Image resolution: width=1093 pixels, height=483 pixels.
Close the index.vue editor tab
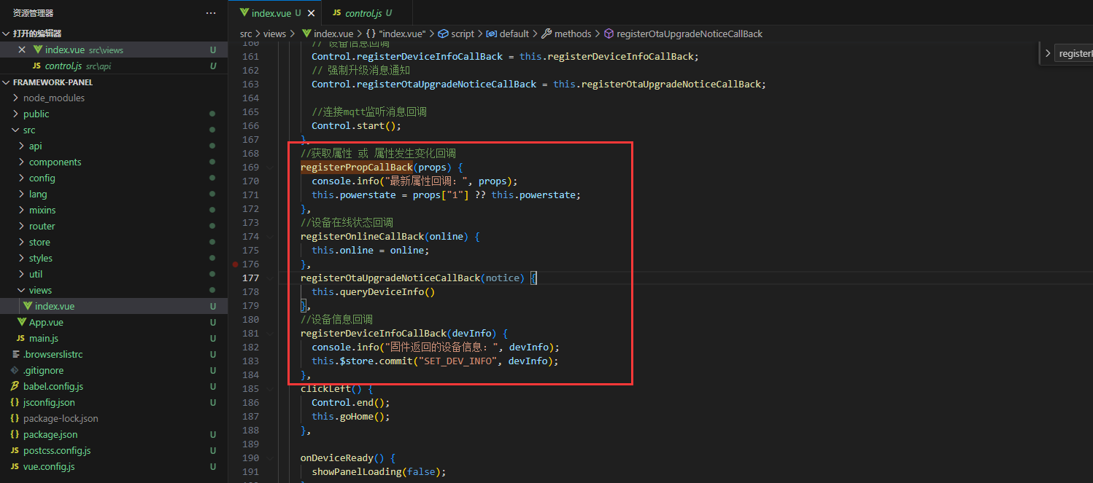312,13
